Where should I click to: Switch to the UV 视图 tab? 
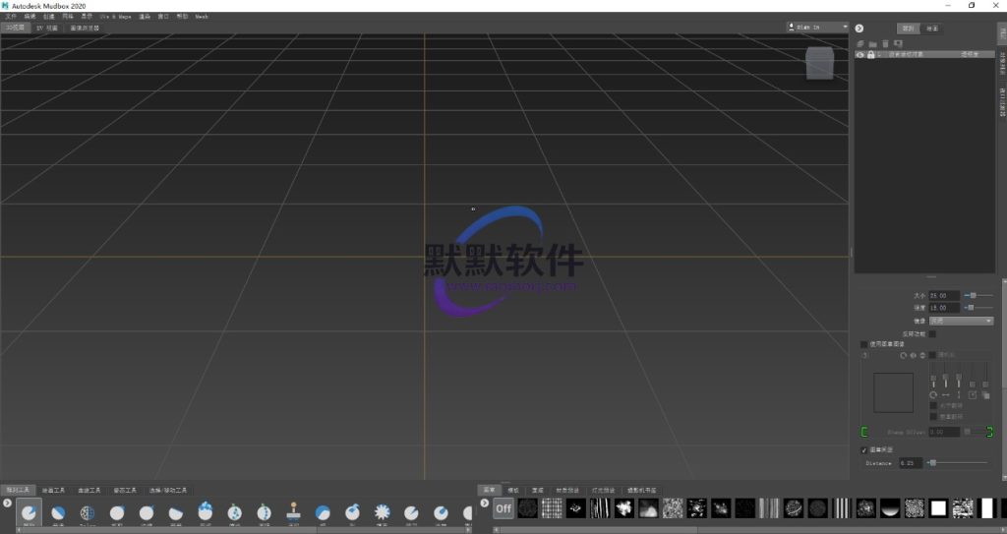(47, 29)
